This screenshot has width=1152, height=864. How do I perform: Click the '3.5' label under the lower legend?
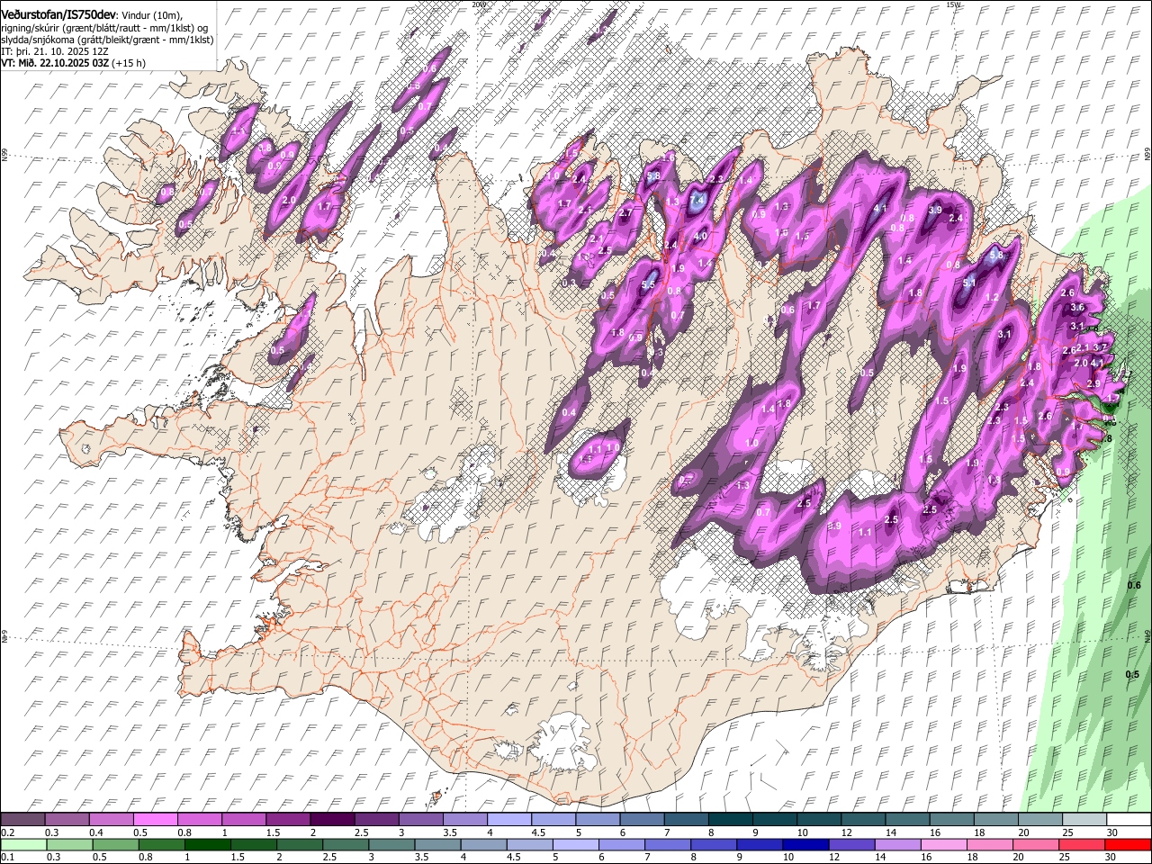pyautogui.click(x=420, y=858)
